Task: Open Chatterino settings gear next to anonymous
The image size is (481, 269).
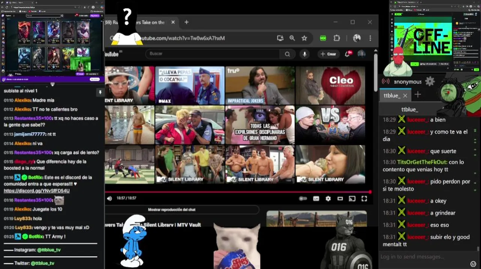Action: click(x=430, y=81)
